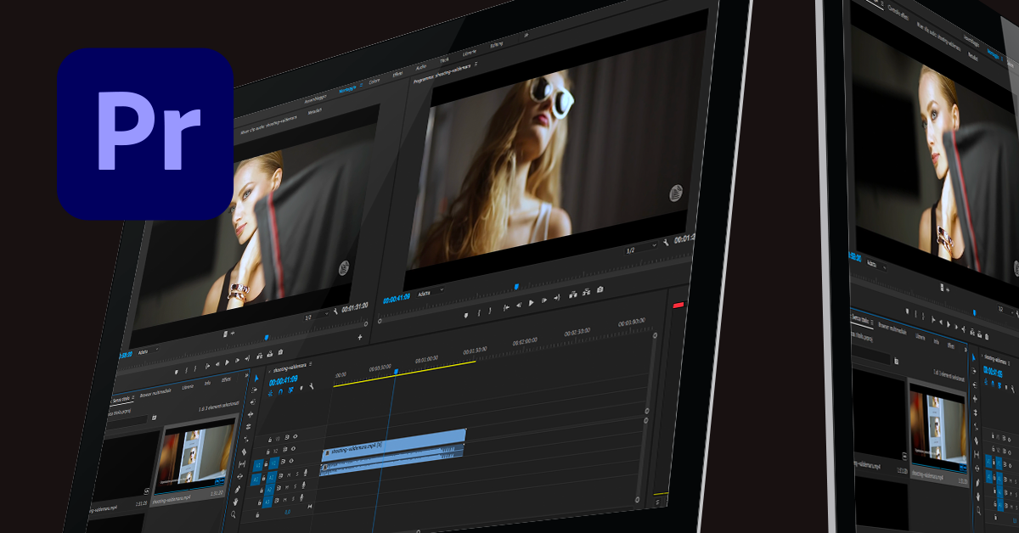This screenshot has width=1019, height=533.
Task: Export a frame from the left screen Source Monitor
Action: [280, 351]
